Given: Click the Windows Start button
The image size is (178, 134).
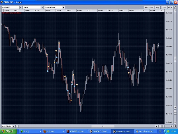Looking at the screenshot, I should coord(8,131).
